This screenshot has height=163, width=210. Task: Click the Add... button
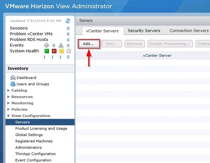click(89, 44)
